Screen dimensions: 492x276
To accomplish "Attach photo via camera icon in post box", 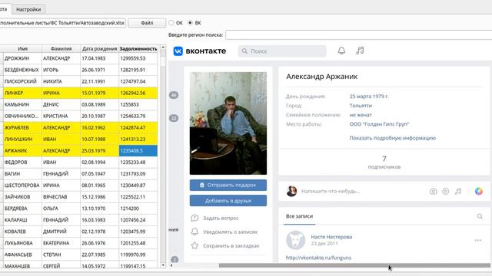I will 433,191.
